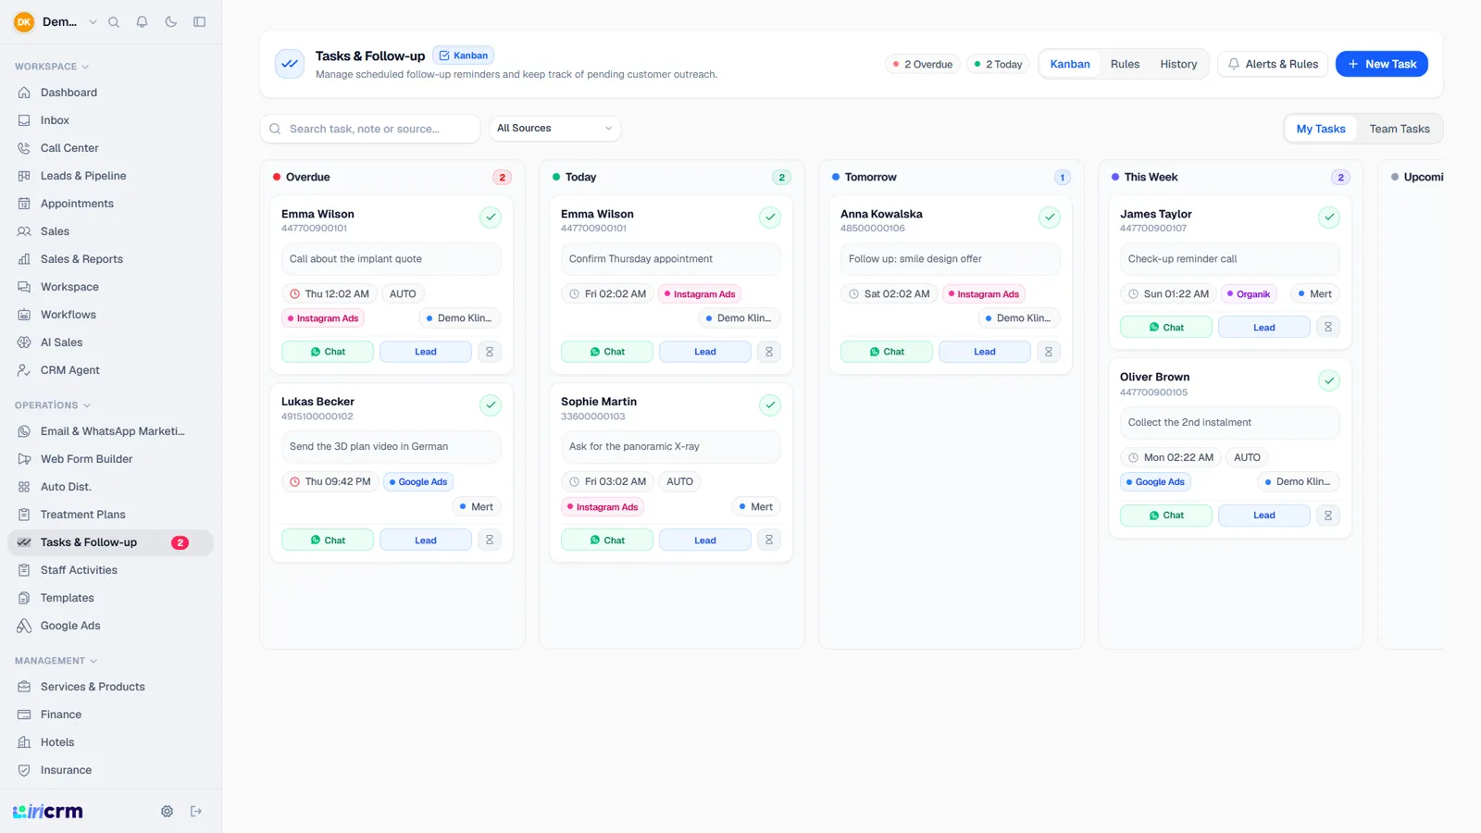Collapse the Operations sidebar section
Image resolution: width=1481 pixels, height=833 pixels.
[53, 405]
